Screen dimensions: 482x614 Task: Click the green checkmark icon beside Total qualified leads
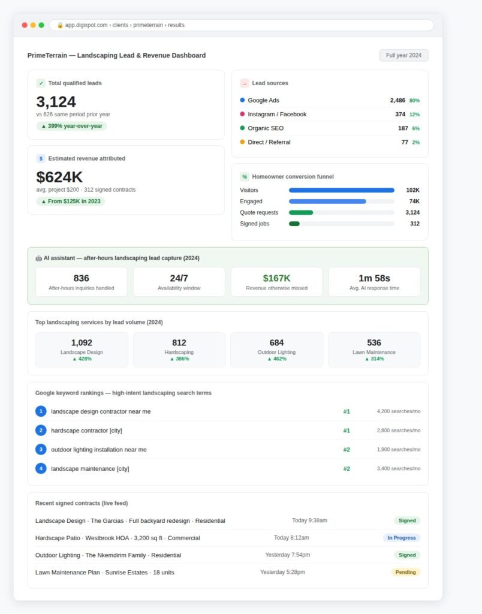(x=41, y=83)
